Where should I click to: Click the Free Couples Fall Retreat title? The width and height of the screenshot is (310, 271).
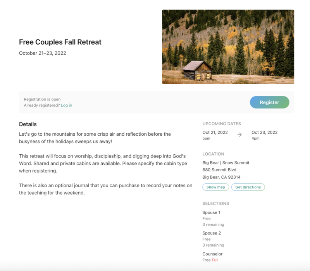[60, 42]
